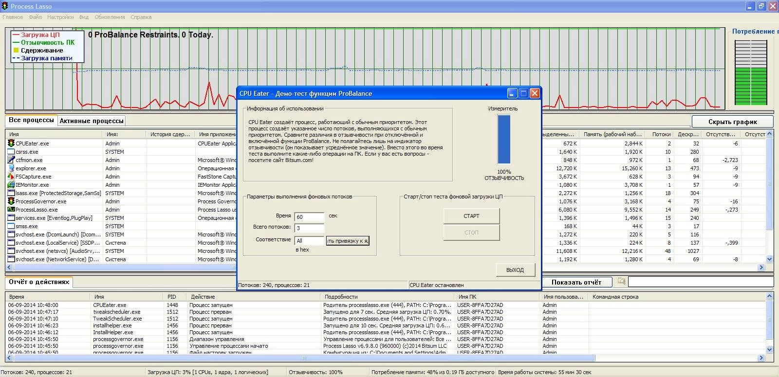Screen dimensions: 779x377
Task: Click actions log vertical scrollbar up arrow
Action: pos(770,296)
